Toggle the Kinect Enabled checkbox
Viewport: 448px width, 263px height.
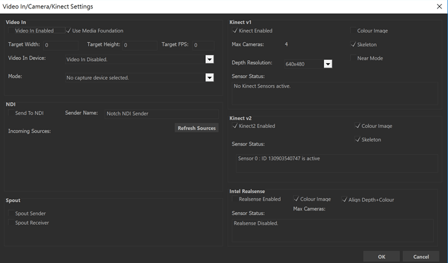[235, 31]
